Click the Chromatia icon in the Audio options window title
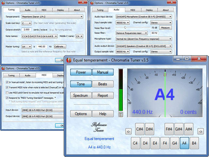209x157 pixels. point(92,3)
